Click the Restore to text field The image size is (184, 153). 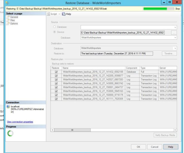click(x=117, y=53)
